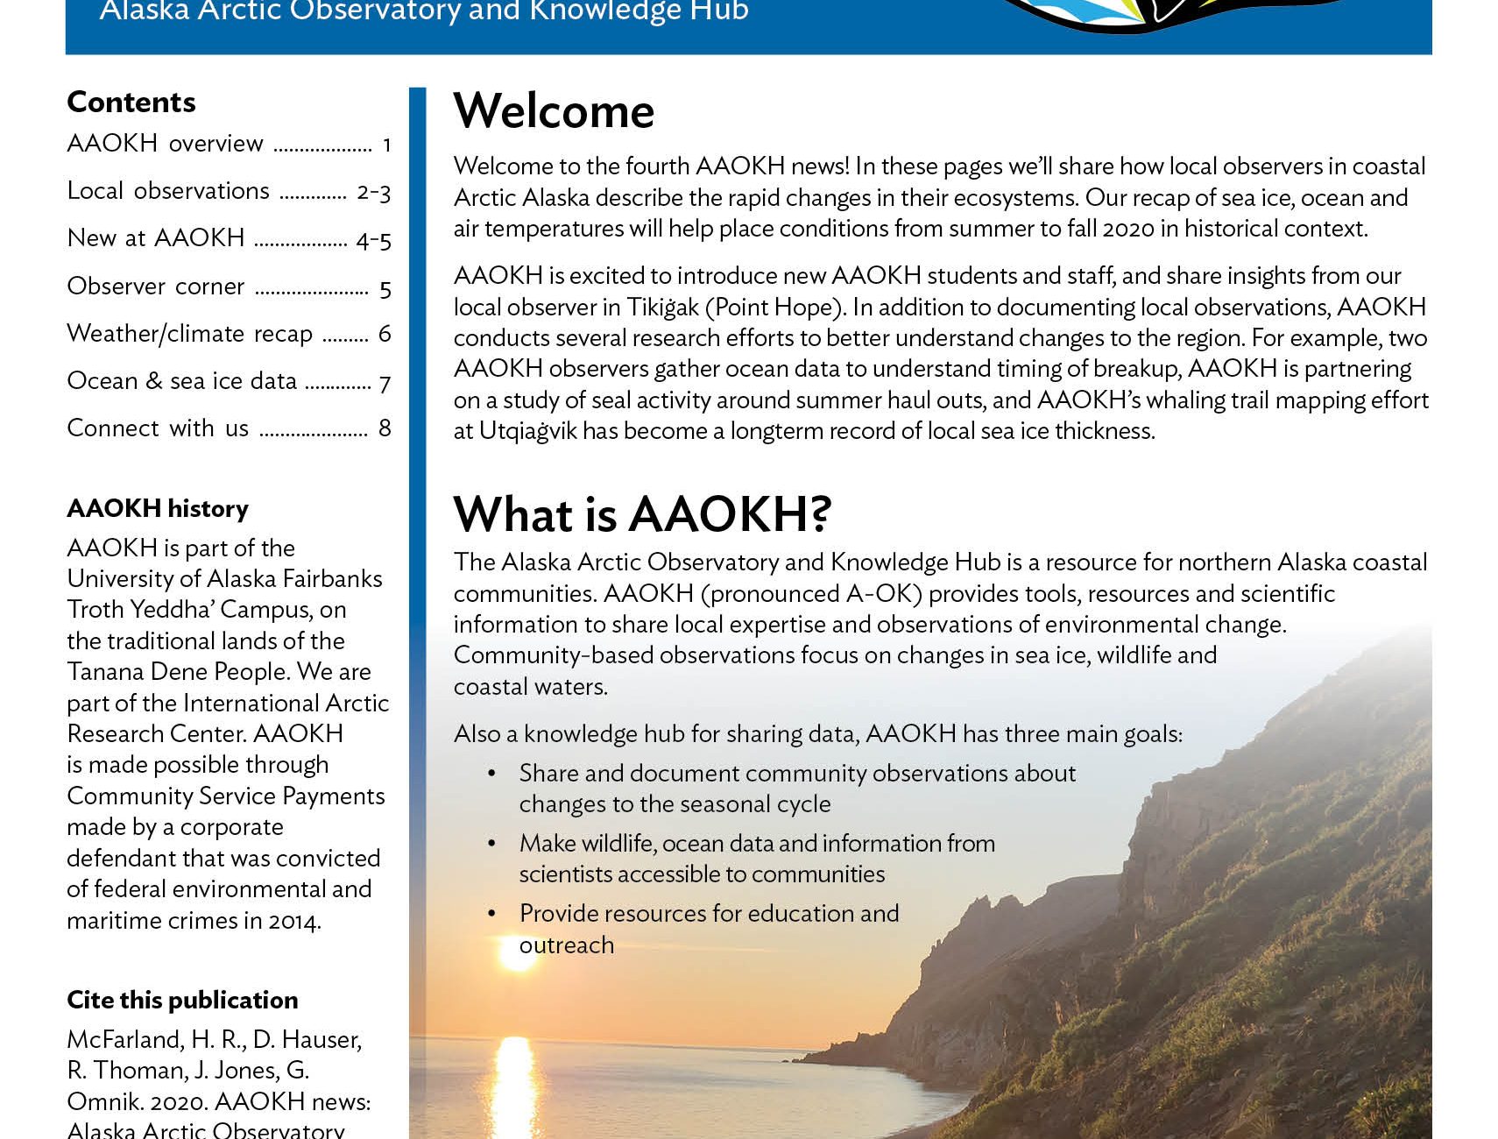Click the Contents heading

click(131, 102)
